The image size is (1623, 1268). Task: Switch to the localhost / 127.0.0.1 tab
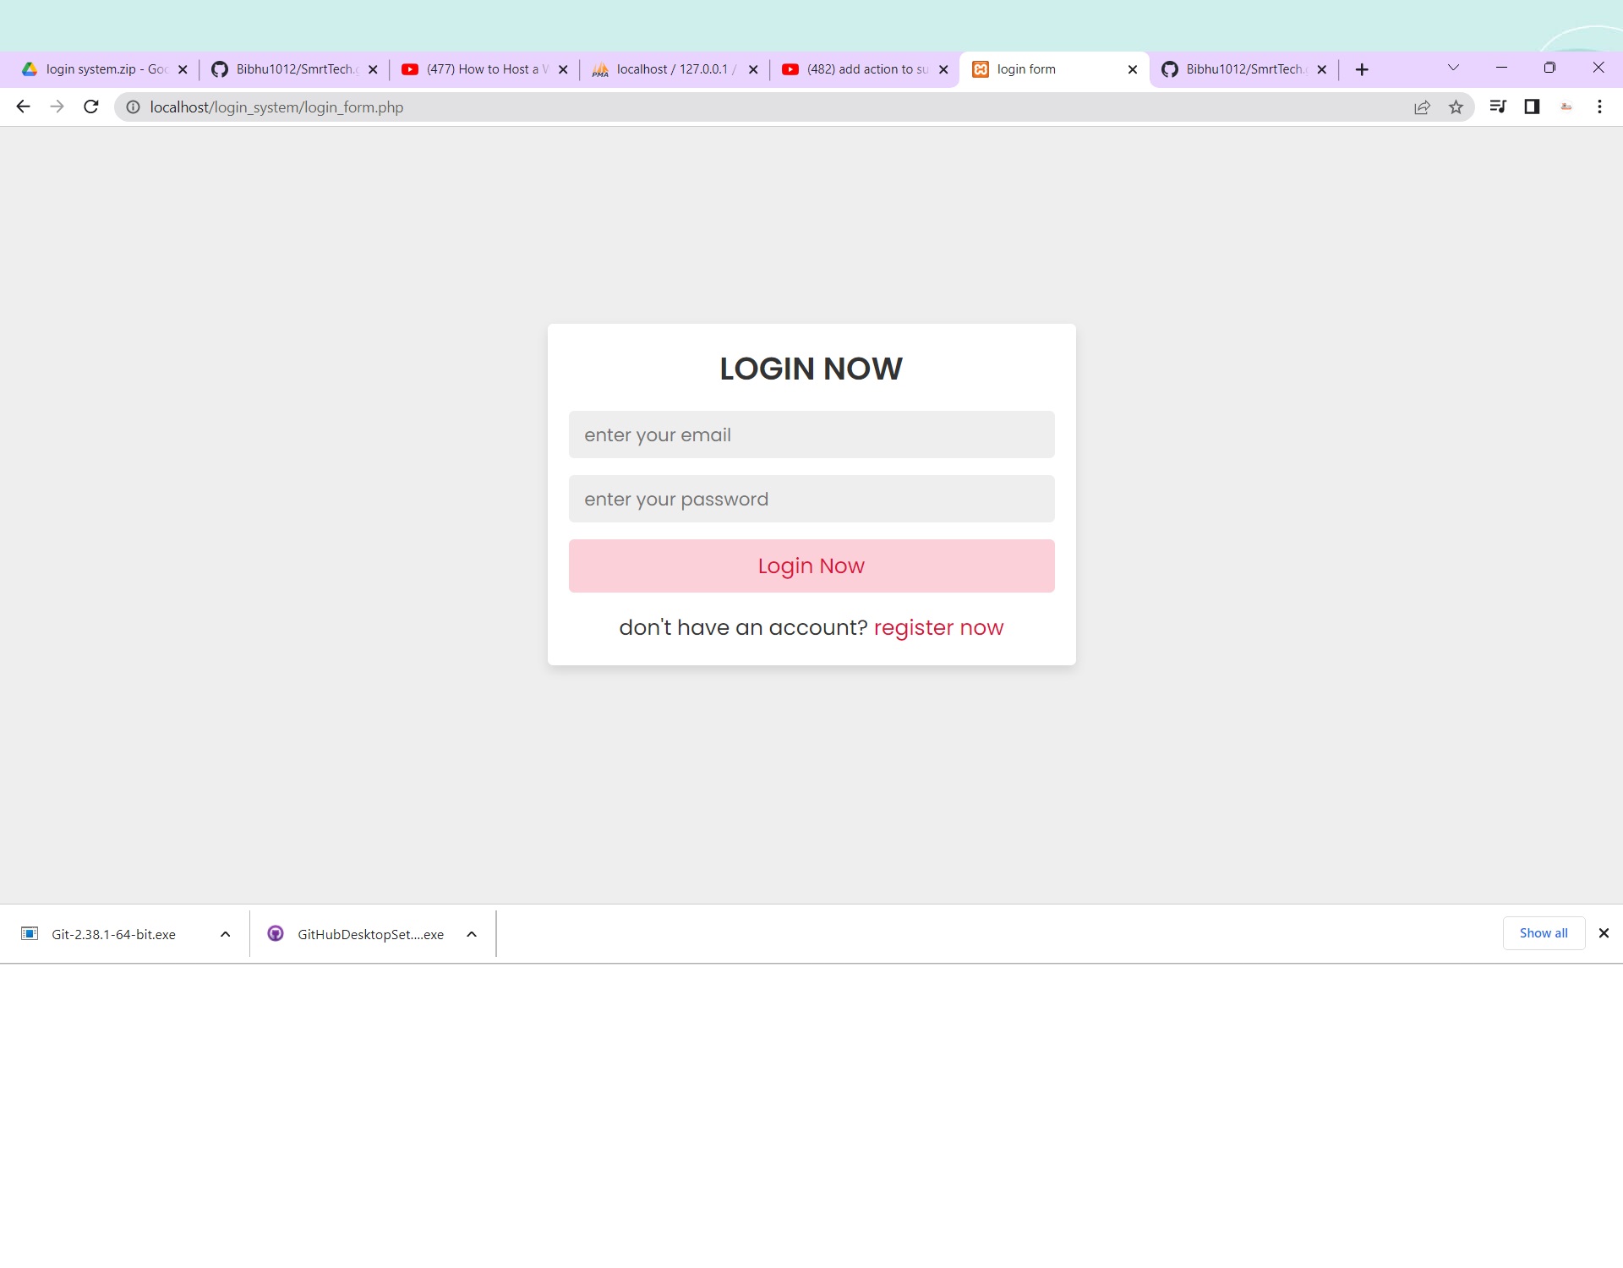tap(668, 69)
